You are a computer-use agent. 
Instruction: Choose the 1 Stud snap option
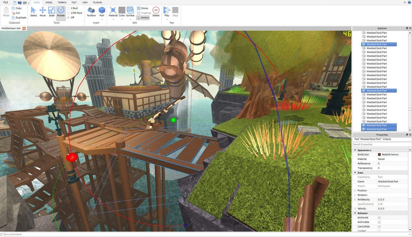point(68,8)
